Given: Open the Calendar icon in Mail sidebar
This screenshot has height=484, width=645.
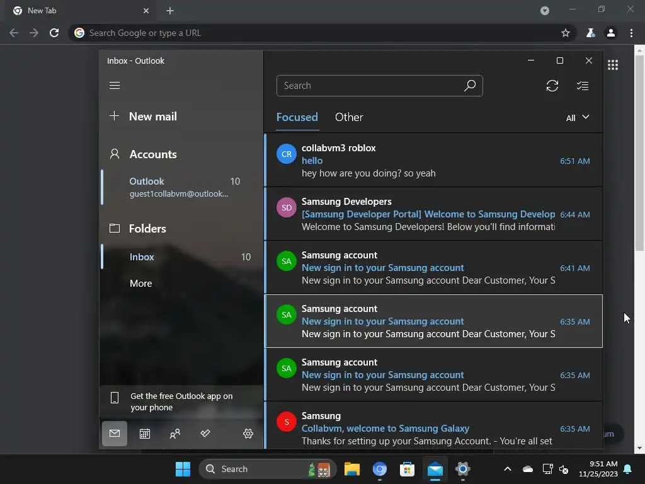Looking at the screenshot, I should [x=145, y=434].
